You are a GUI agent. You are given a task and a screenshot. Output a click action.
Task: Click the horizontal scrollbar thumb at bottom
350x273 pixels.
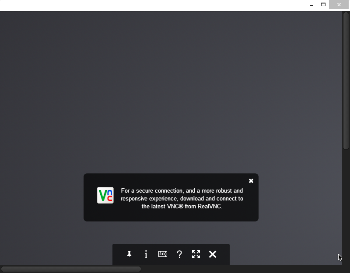(71, 269)
